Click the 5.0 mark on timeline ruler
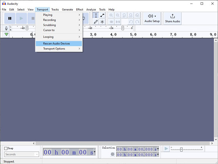The width and height of the screenshot is (218, 164). (x=133, y=34)
